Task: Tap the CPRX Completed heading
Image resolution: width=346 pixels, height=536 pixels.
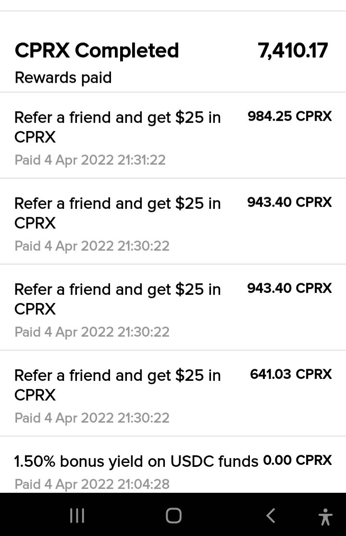Action: click(x=97, y=50)
